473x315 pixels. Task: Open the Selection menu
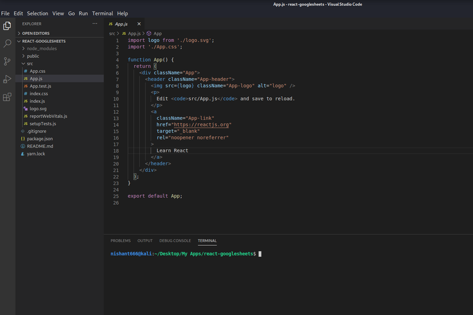tap(38, 13)
